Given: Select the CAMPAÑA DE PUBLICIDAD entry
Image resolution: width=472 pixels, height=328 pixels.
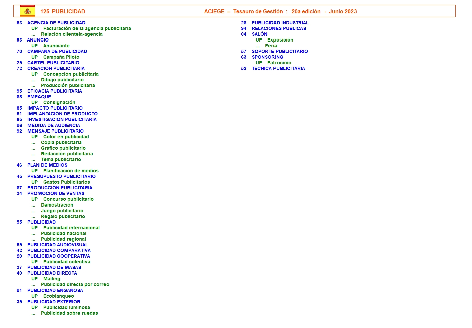Looking at the screenshot, I should [57, 51].
